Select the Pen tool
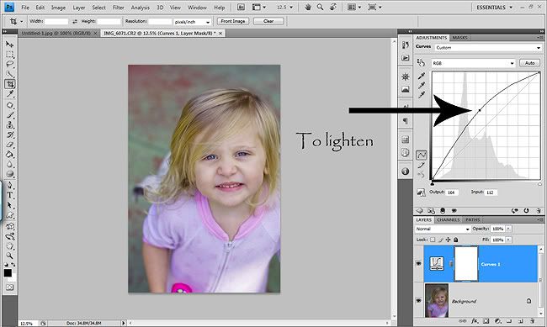The height and width of the screenshot is (327, 547). tap(9, 185)
